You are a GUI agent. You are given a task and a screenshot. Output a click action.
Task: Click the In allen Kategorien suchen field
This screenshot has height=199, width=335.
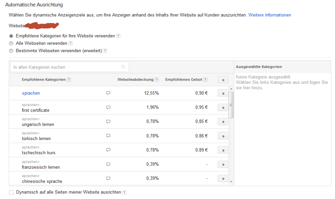[x=66, y=67]
